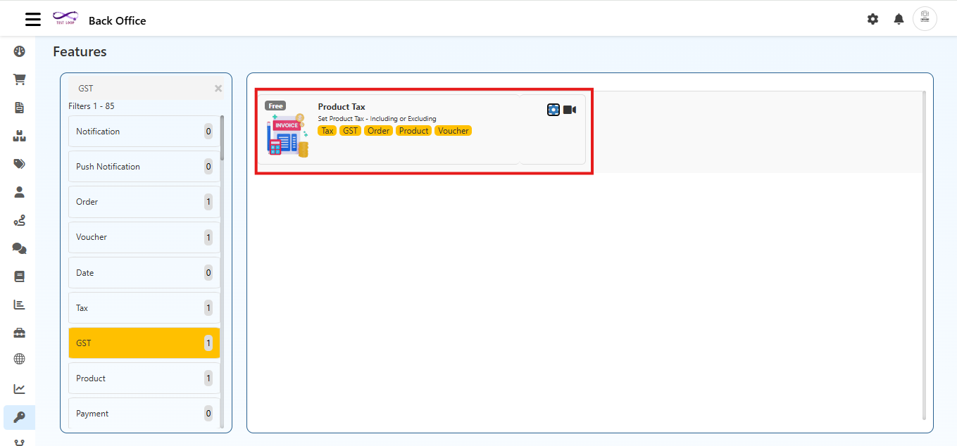Click the Order tag on Product Tax card
This screenshot has width=957, height=446.
click(378, 130)
